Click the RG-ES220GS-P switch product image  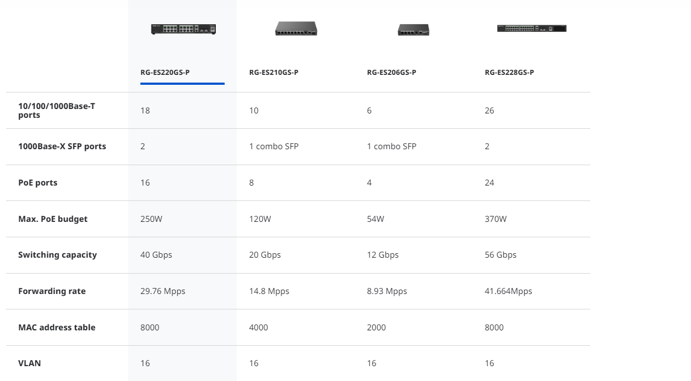point(183,29)
